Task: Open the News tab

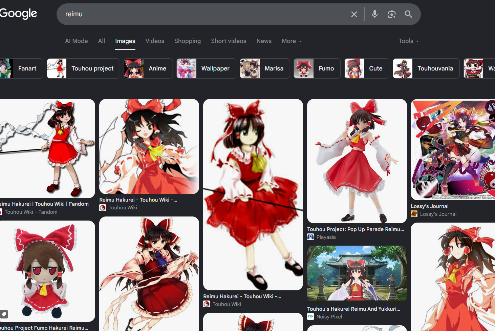Action: (x=264, y=41)
